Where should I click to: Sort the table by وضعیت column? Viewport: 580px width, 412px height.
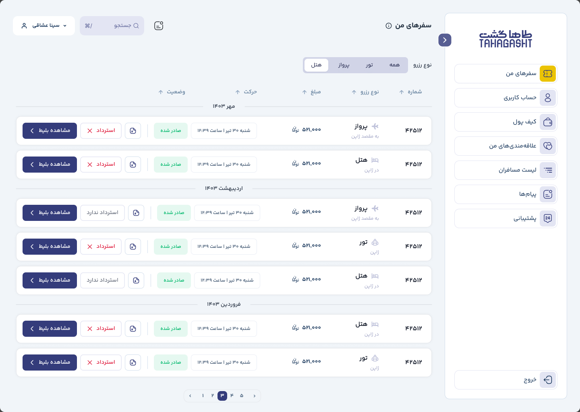pyautogui.click(x=172, y=92)
